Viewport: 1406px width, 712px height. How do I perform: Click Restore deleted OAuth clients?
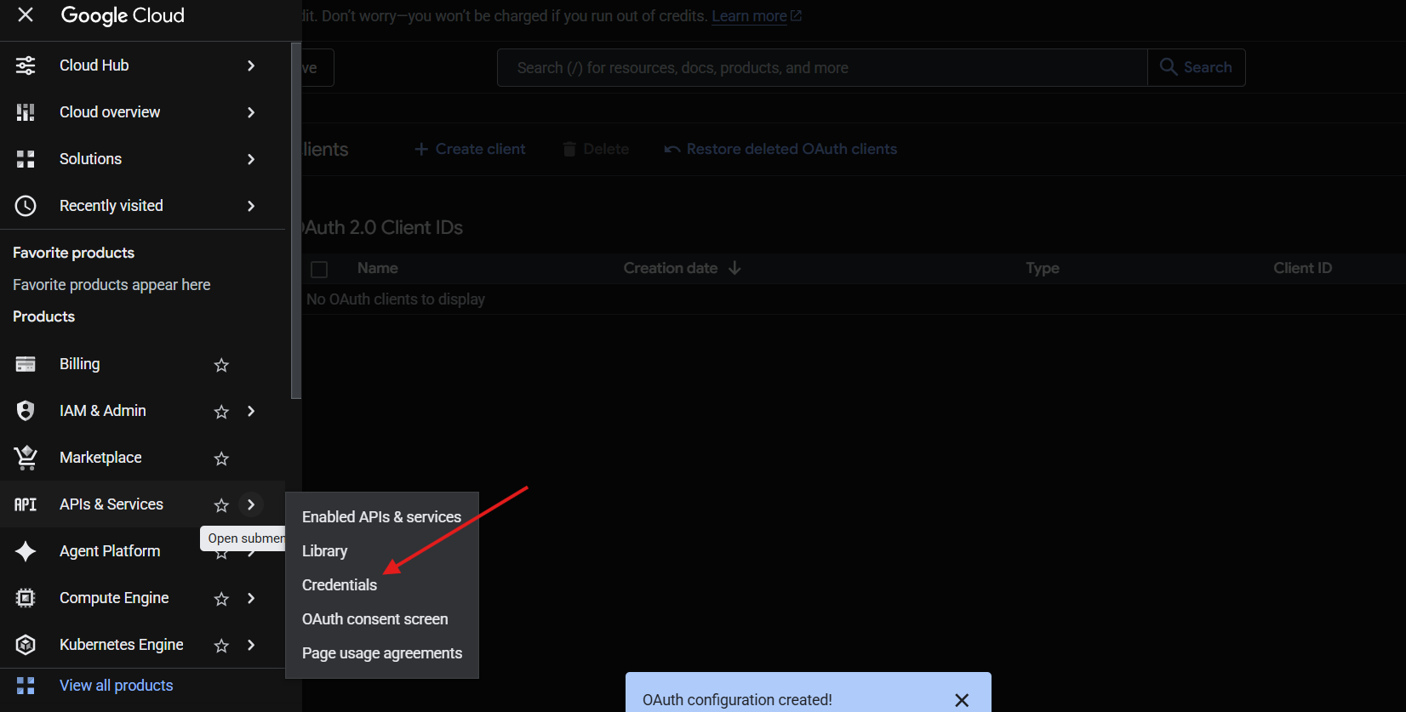[x=792, y=149]
